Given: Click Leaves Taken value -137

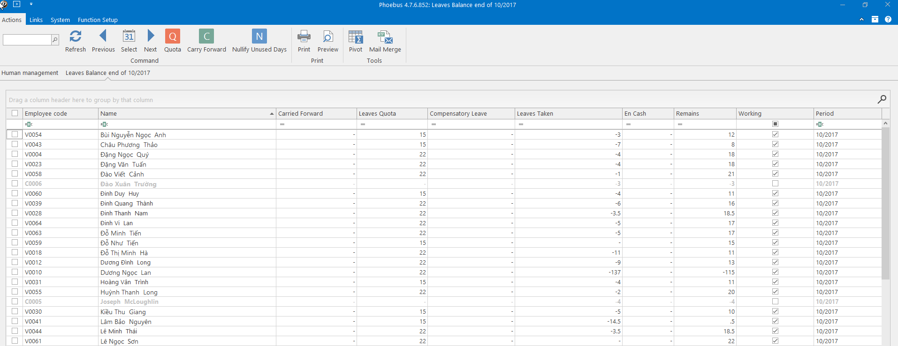Looking at the screenshot, I should pyautogui.click(x=615, y=272).
